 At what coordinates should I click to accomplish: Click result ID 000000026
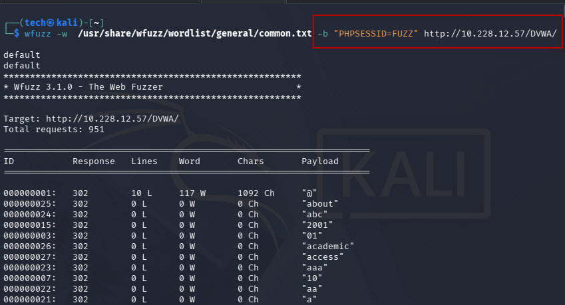(x=30, y=247)
